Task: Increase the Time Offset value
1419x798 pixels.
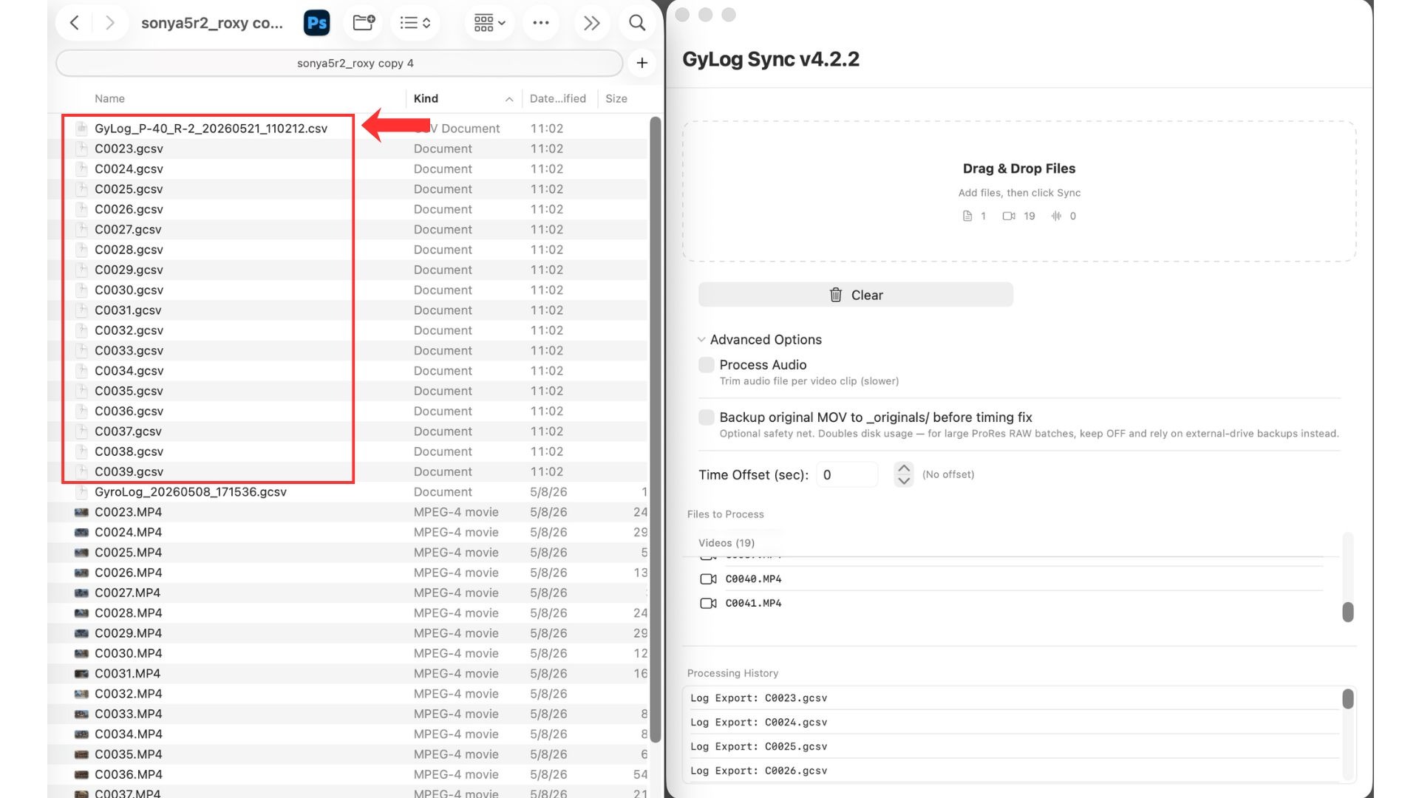Action: pos(904,468)
